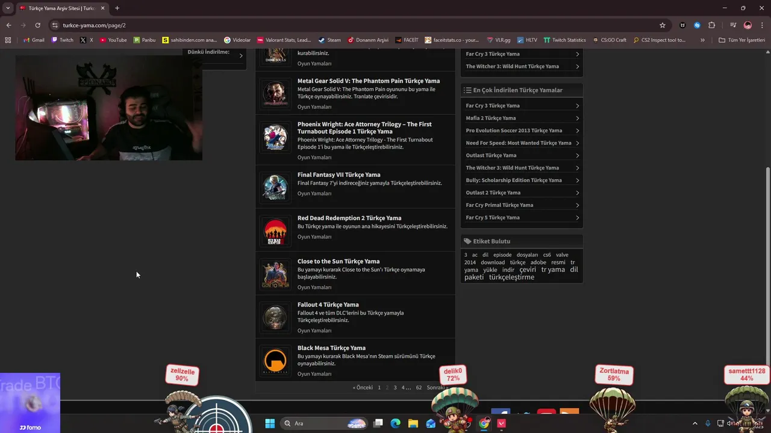The height and width of the screenshot is (433, 771).
Task: Click the Close to the Sun thumbnail
Action: (275, 274)
